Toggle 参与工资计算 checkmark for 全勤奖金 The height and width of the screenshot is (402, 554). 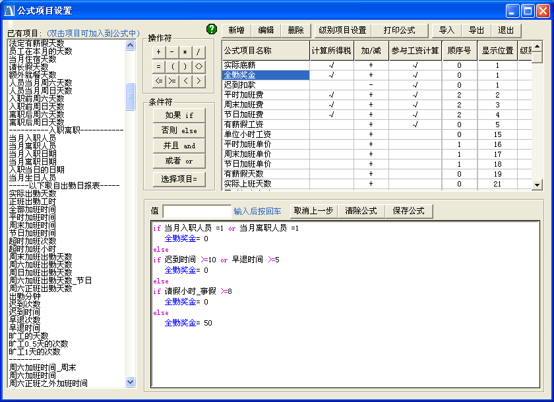[x=415, y=75]
